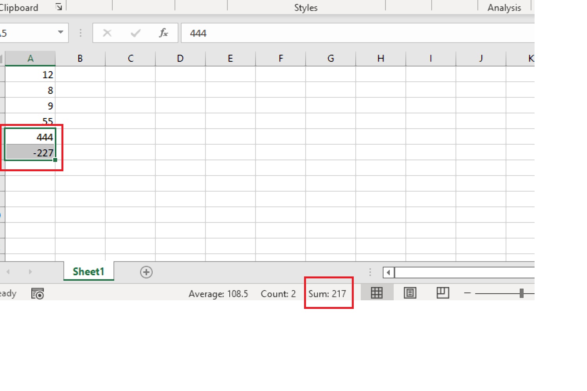Click the zoom slider handle
Image resolution: width=587 pixels, height=391 pixels.
(x=521, y=293)
